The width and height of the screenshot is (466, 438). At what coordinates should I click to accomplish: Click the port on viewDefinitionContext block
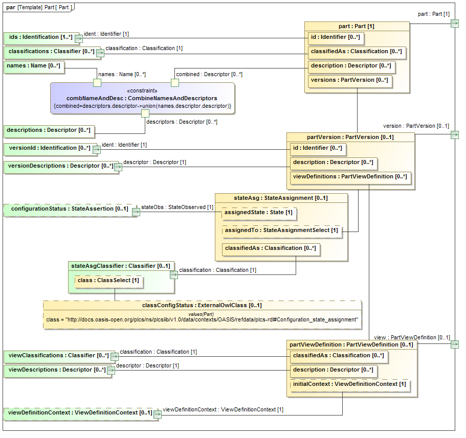coord(158,414)
